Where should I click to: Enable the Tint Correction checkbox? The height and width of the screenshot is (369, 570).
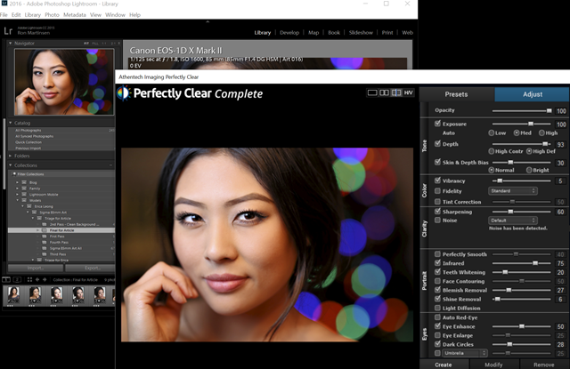pyautogui.click(x=437, y=201)
